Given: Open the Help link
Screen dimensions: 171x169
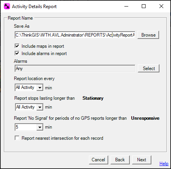Looking at the screenshot, I should 164,164.
